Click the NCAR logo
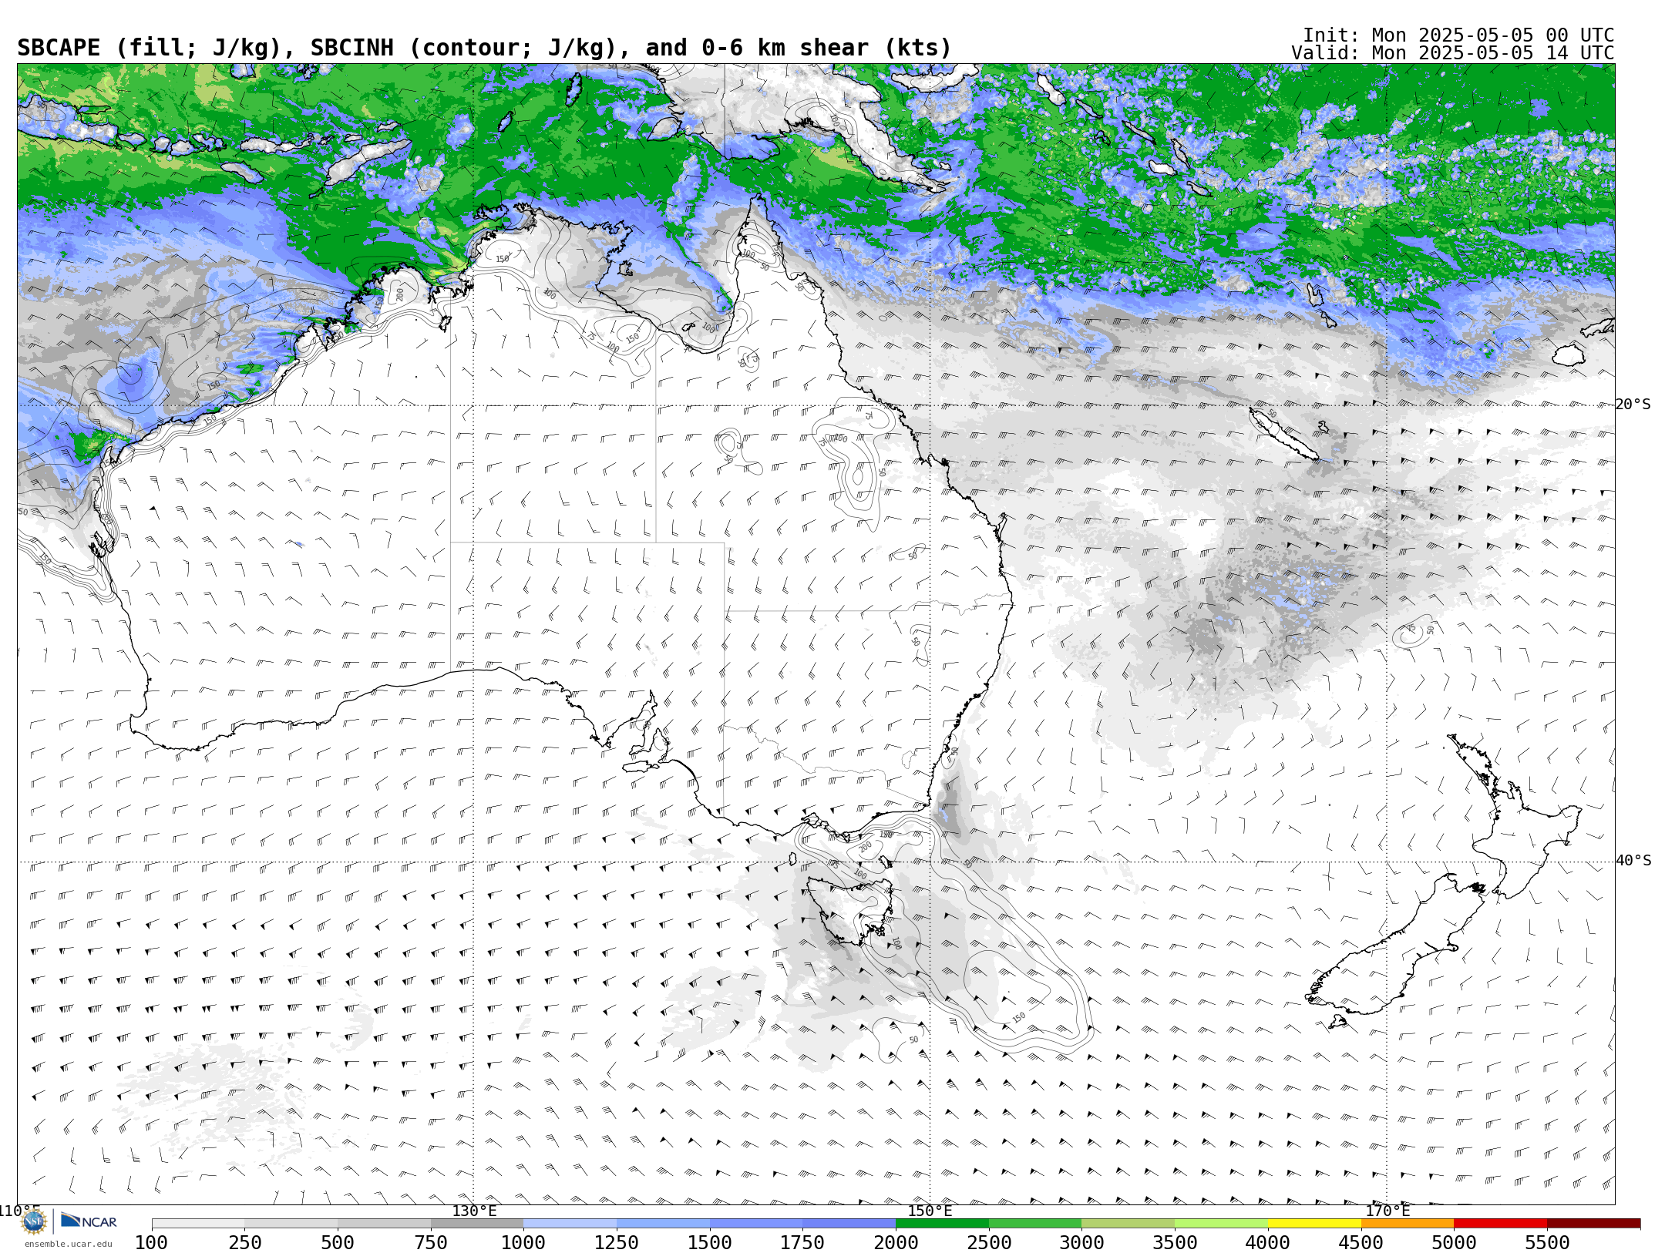1665x1253 pixels. coord(89,1221)
